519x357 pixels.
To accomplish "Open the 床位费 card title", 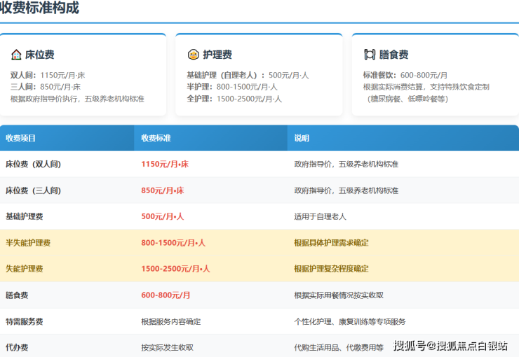I will pyautogui.click(x=39, y=55).
